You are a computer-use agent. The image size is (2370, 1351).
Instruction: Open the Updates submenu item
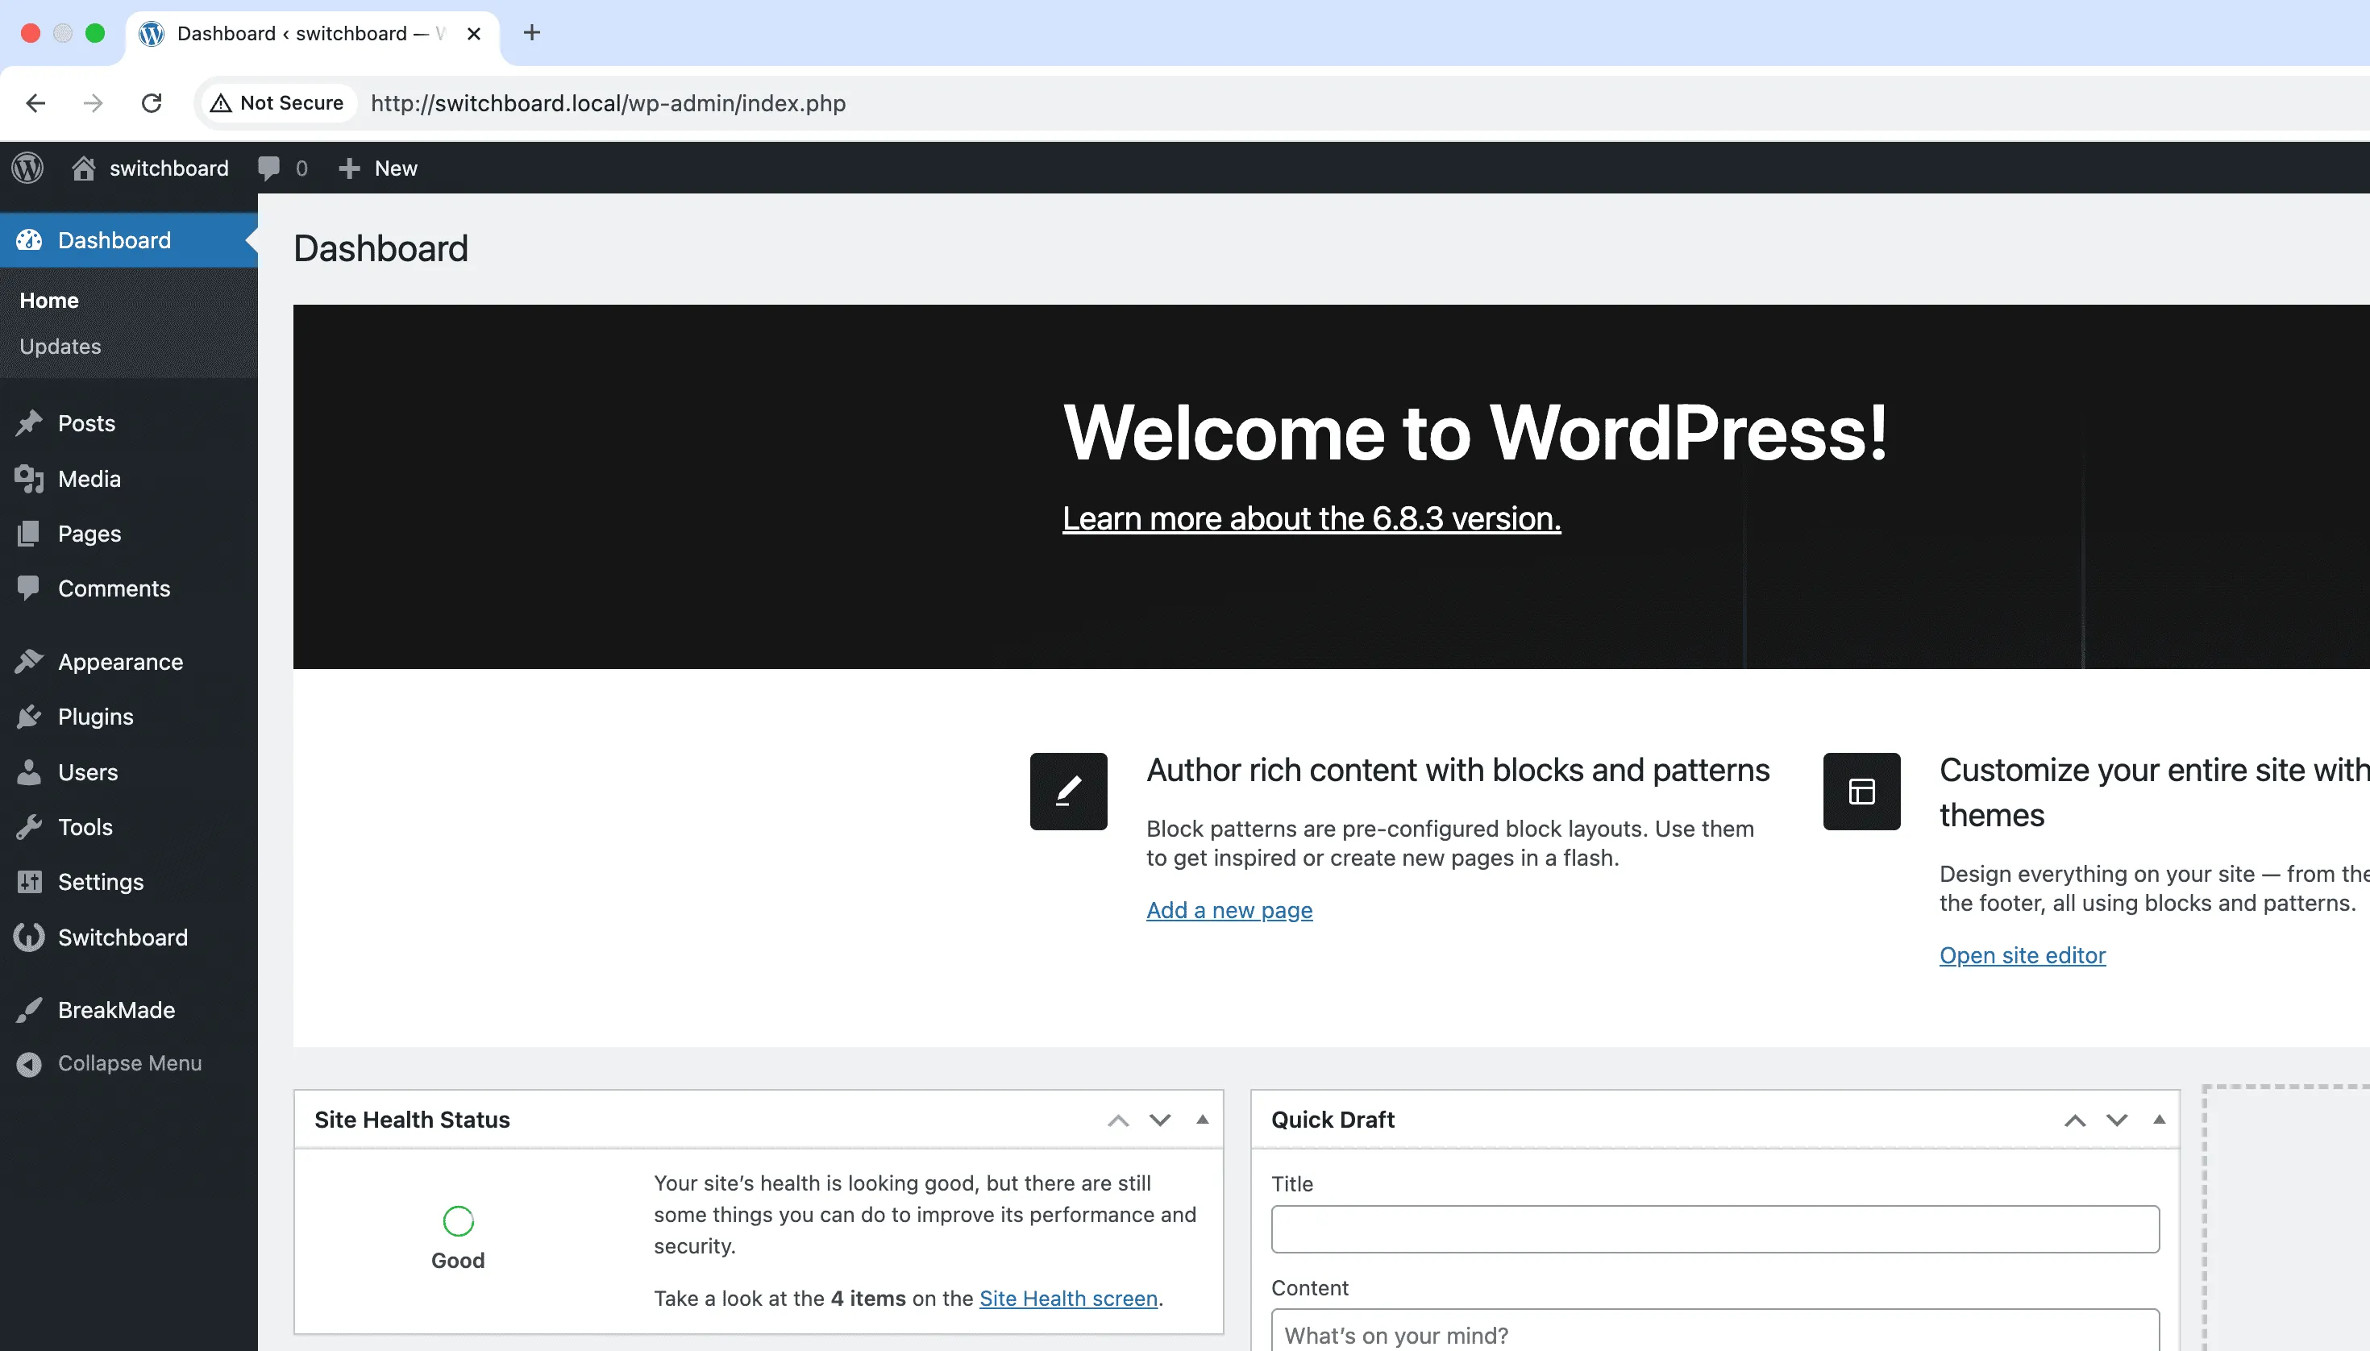click(60, 346)
